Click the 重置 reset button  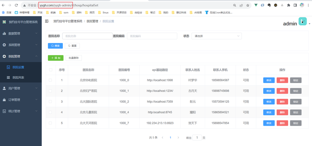click(x=72, y=46)
